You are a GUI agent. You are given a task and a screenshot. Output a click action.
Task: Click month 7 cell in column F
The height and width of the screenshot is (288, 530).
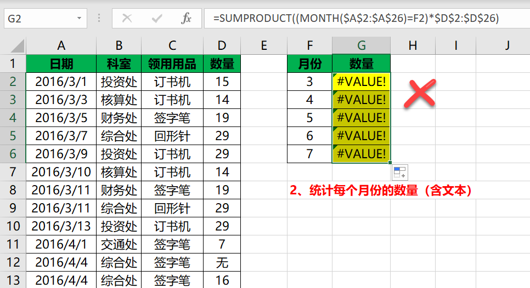[x=309, y=154]
